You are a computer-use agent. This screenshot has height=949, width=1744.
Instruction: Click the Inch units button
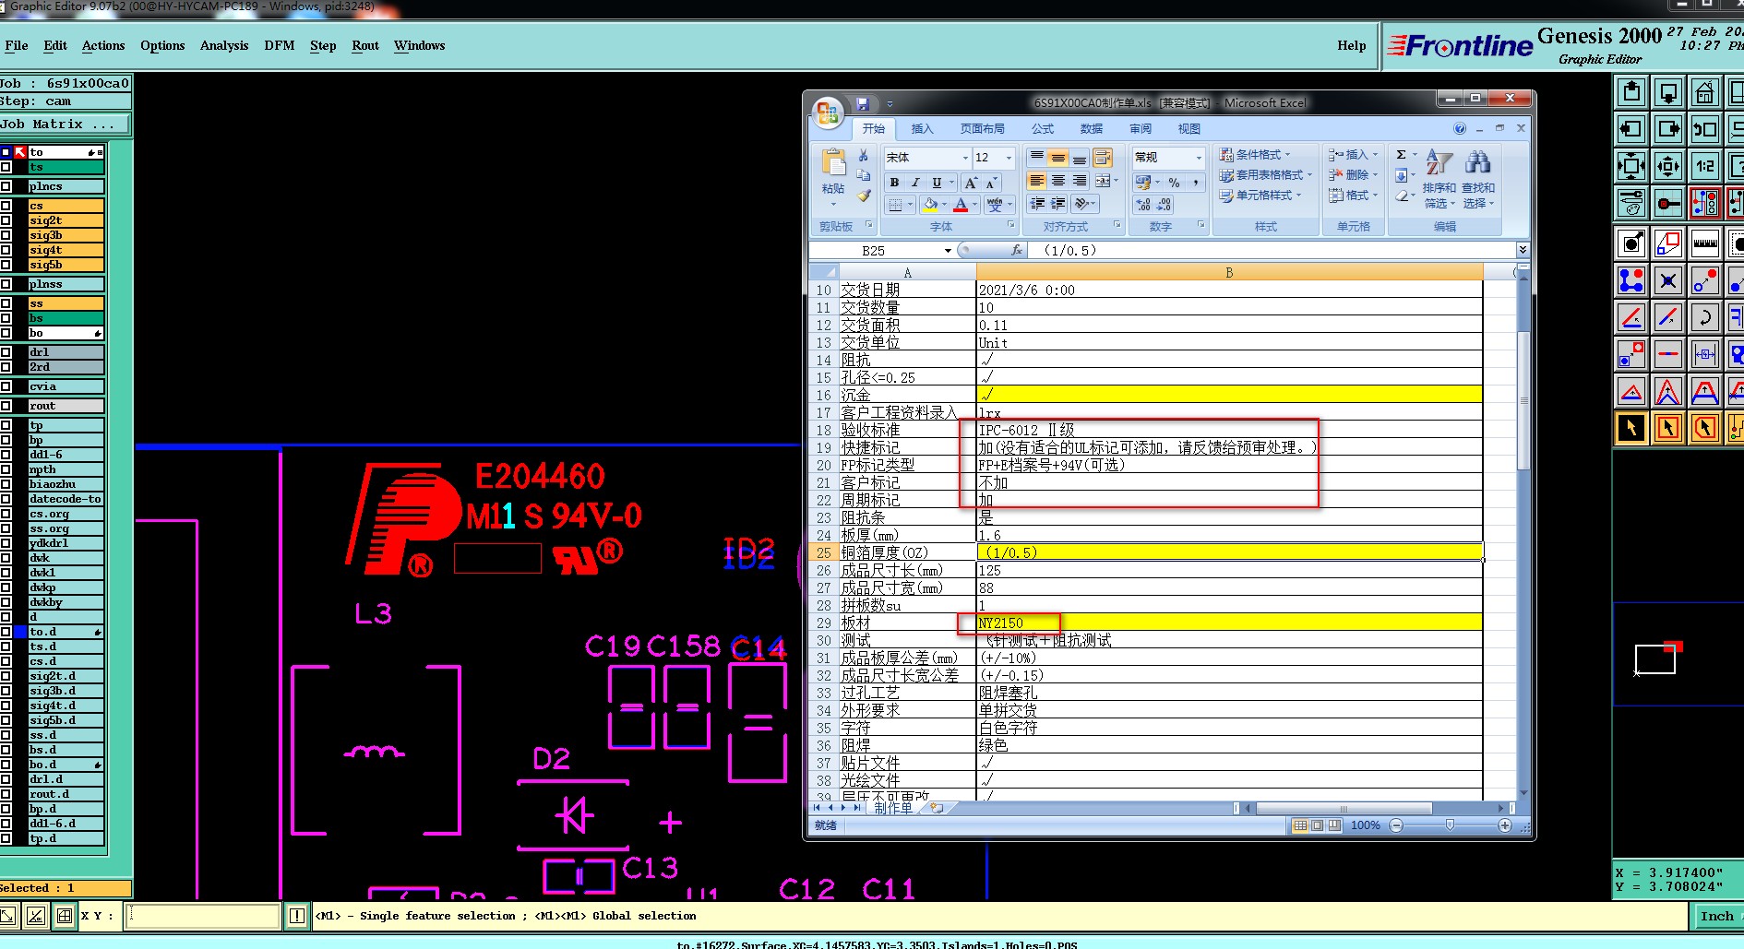coord(1717,916)
